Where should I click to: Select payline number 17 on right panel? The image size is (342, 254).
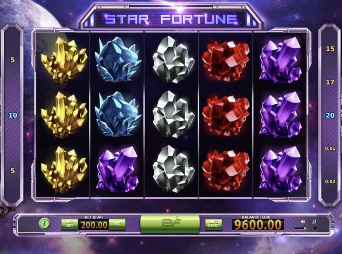(x=330, y=82)
